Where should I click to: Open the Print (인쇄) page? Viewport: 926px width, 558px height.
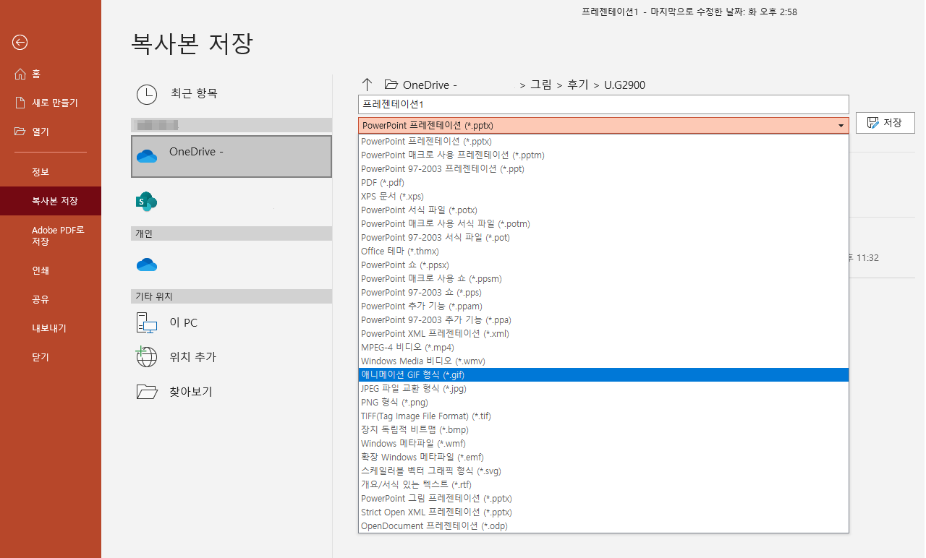click(x=51, y=270)
